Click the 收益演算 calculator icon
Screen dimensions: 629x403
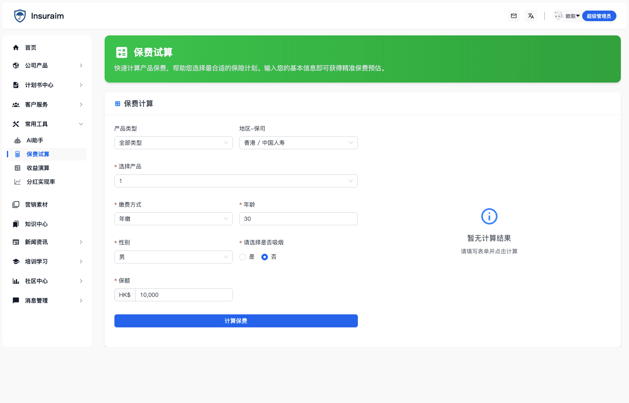click(18, 168)
